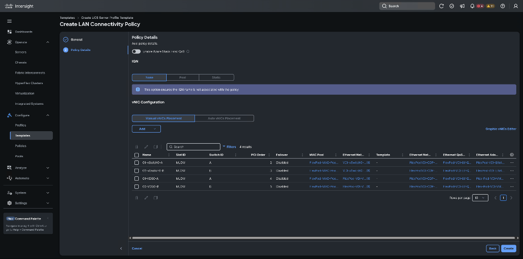This screenshot has height=259, width=523.
Task: Toggle Enable Azure Stack Host QoS switch
Action: pos(136,51)
